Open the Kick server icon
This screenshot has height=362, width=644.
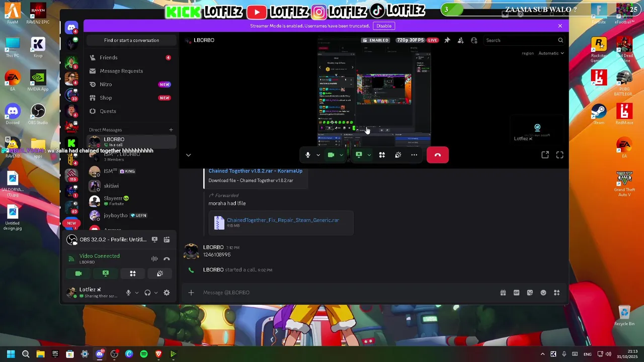click(x=71, y=143)
